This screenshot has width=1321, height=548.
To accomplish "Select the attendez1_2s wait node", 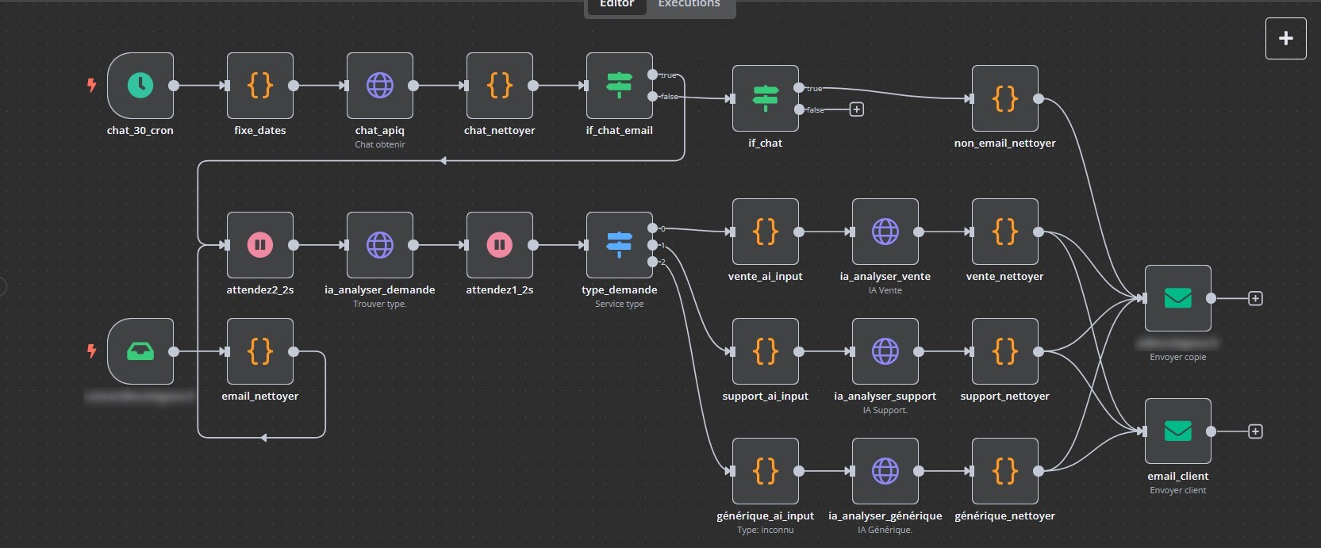I will [x=500, y=245].
